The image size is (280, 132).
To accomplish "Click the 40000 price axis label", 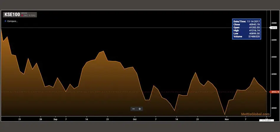I will click(274, 108).
